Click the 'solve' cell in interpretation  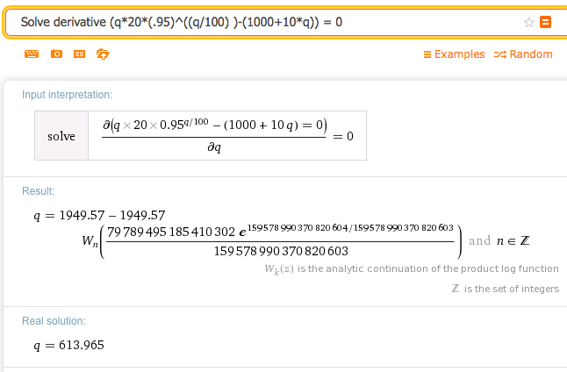coord(61,136)
